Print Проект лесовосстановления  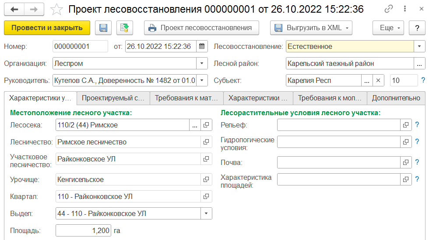coord(202,28)
